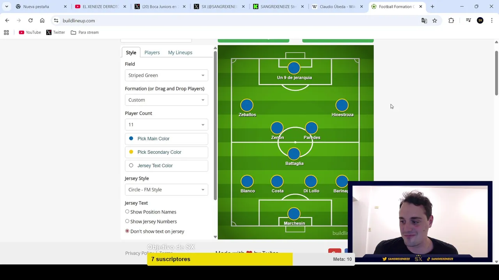Image resolution: width=499 pixels, height=280 pixels.
Task: Select the Zeballos player circle
Action: [x=247, y=105]
